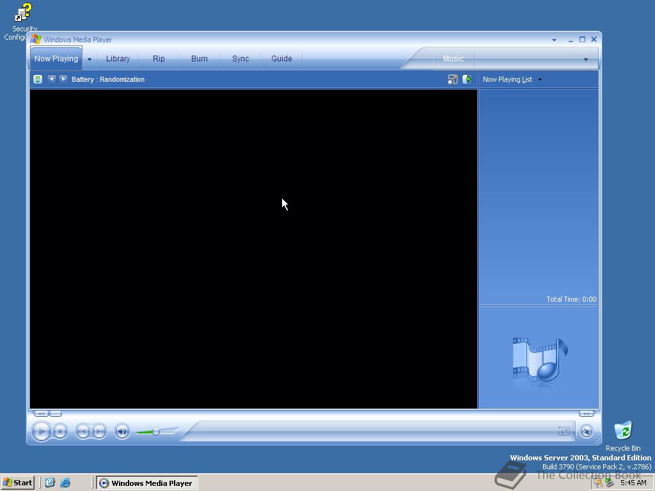Screen dimensions: 655x491
Task: Expand the online stores dropdown arrow
Action: pyautogui.click(x=586, y=59)
